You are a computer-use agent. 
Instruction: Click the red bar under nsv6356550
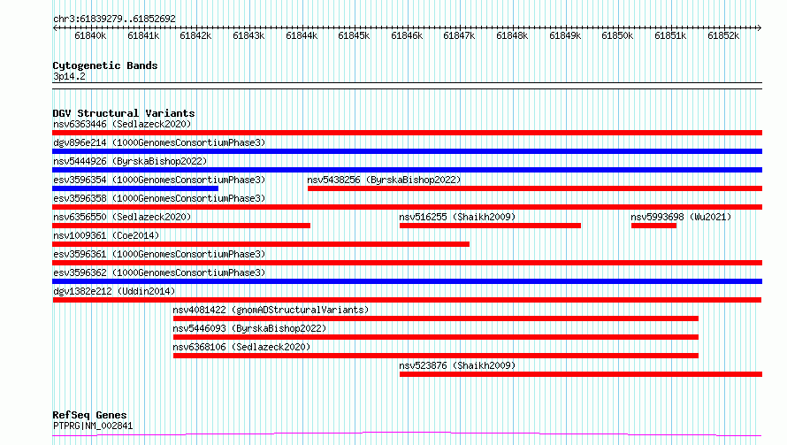pos(181,226)
